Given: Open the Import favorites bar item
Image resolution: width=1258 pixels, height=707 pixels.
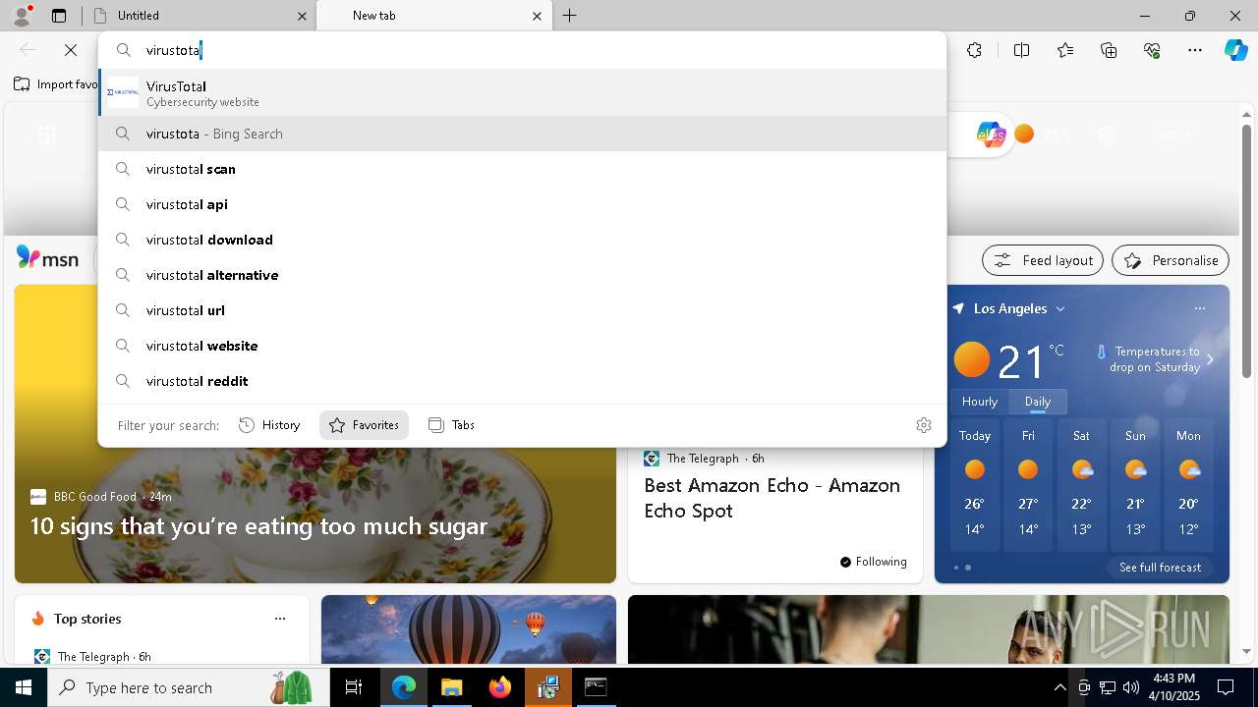Looking at the screenshot, I should point(56,84).
